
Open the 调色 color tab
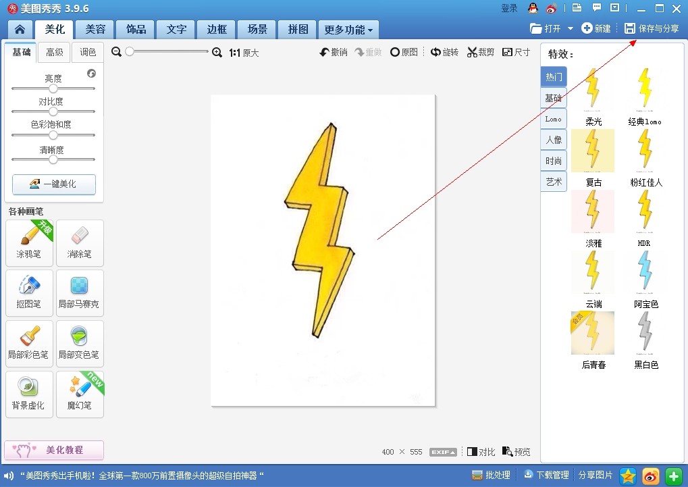point(88,53)
